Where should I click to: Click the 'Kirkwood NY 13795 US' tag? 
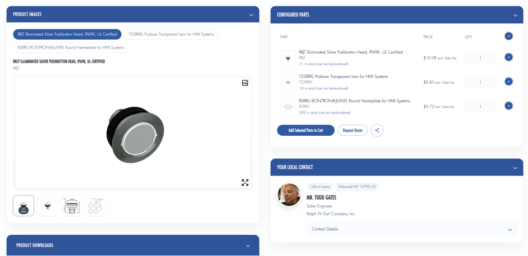pos(357,187)
